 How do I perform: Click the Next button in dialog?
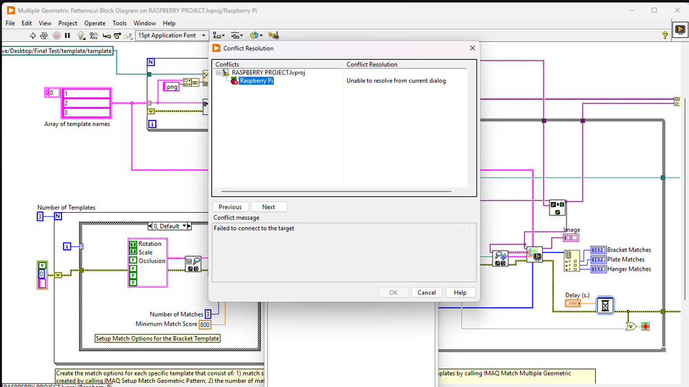point(268,207)
